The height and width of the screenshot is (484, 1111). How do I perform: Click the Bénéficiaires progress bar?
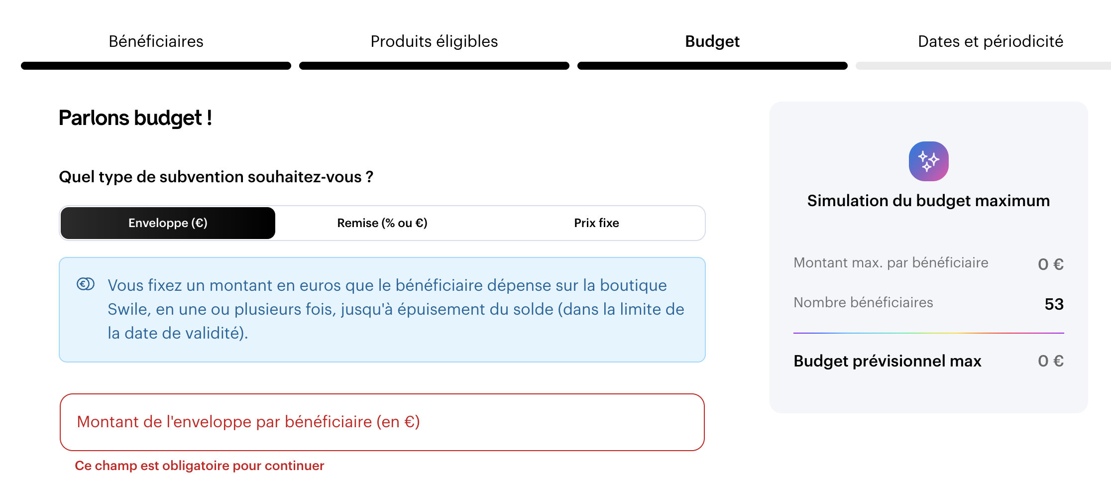pos(156,66)
